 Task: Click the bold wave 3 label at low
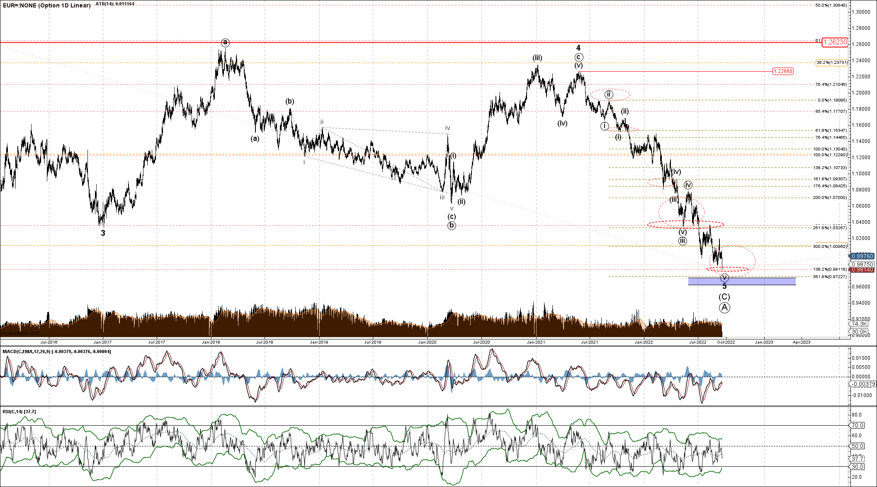point(103,233)
